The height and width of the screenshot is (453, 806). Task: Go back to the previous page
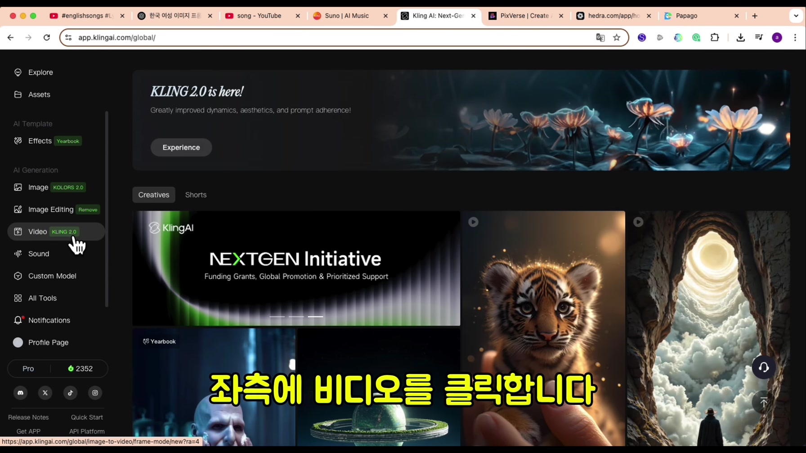[x=10, y=38]
